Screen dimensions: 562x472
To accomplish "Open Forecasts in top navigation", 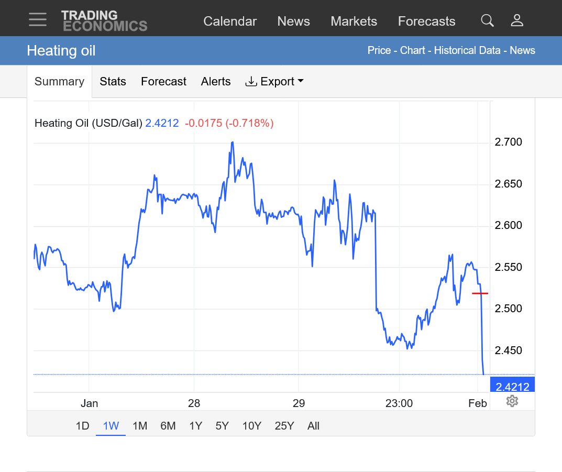I will 426,21.
